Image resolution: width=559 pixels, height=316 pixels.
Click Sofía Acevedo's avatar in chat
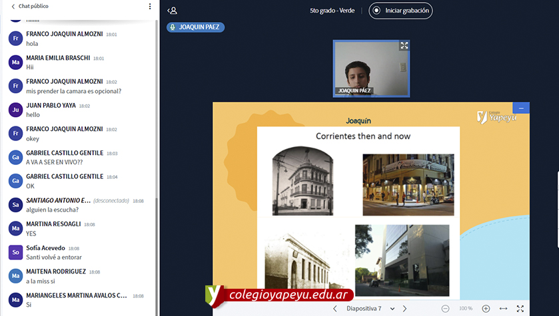pos(15,252)
